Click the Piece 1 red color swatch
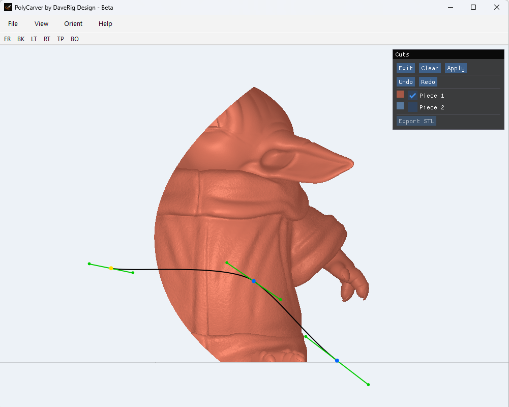 (x=400, y=94)
